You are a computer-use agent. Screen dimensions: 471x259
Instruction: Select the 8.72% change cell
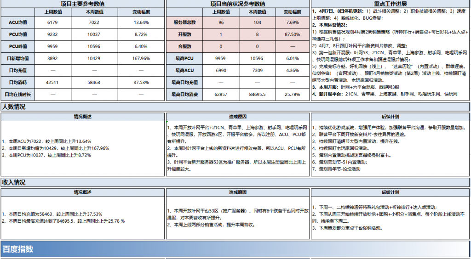[x=141, y=34]
